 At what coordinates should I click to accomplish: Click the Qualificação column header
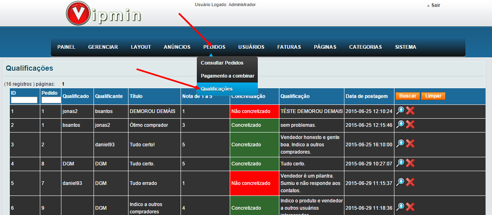295,96
